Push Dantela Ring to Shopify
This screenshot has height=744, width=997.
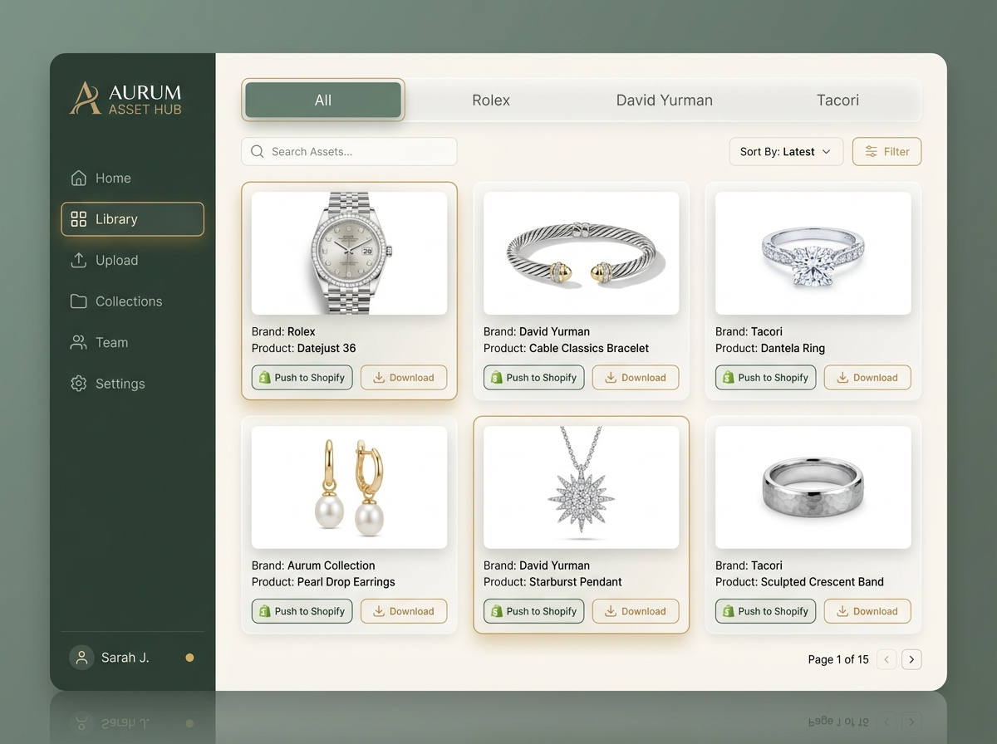click(766, 377)
